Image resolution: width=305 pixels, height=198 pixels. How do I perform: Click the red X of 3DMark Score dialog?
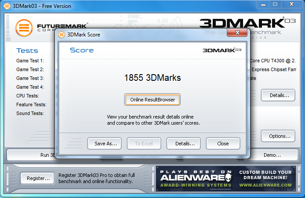237,32
